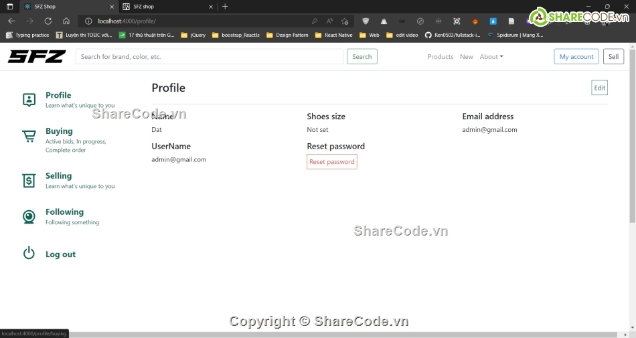The width and height of the screenshot is (636, 338).
Task: Click the Profile person icon in sidebar
Action: pos(29,100)
